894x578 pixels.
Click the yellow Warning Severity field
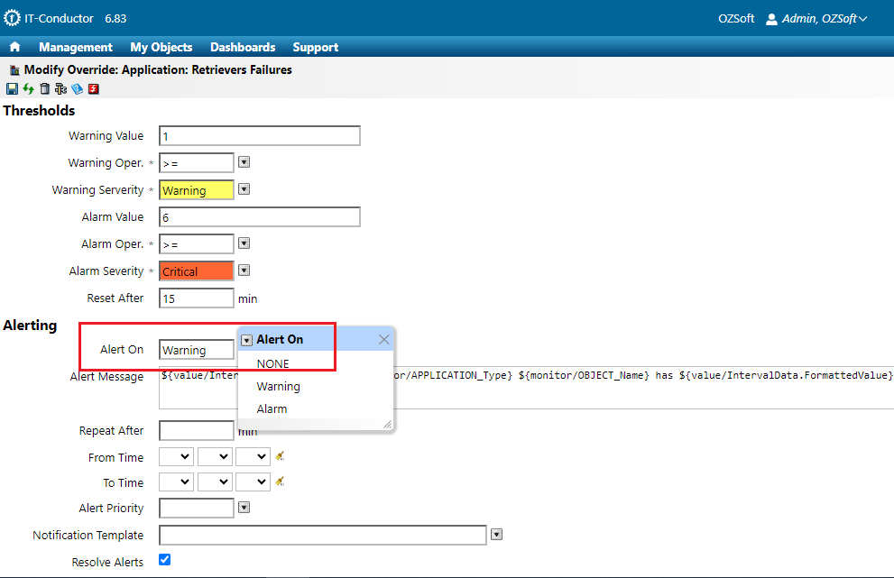pos(196,190)
